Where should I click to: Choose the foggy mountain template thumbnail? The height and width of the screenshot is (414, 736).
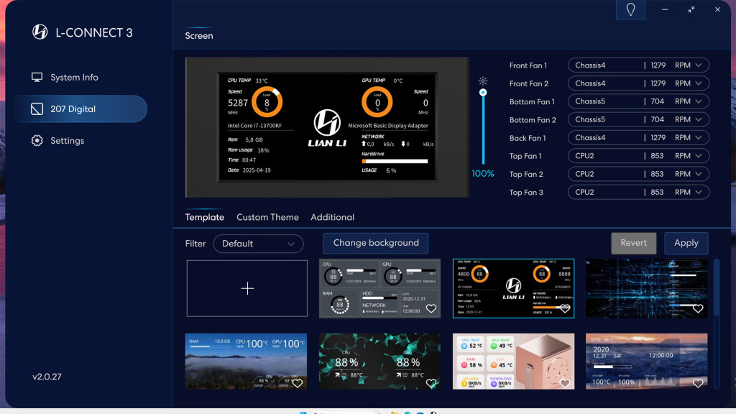[246, 362]
